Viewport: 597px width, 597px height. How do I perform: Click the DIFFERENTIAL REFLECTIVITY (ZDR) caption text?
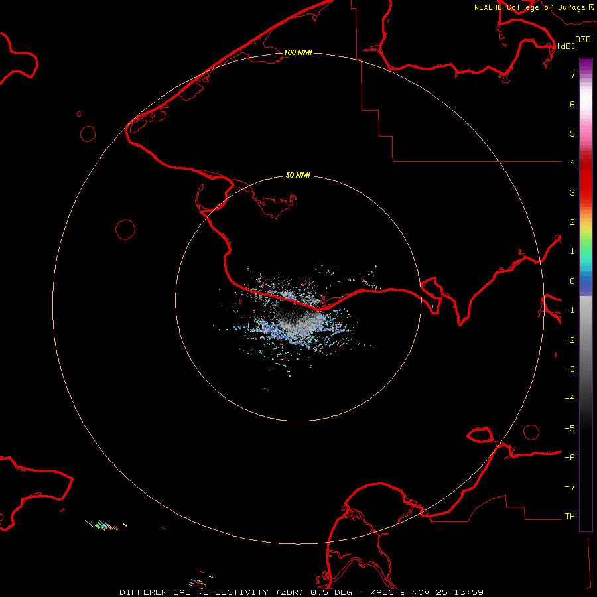click(x=212, y=592)
